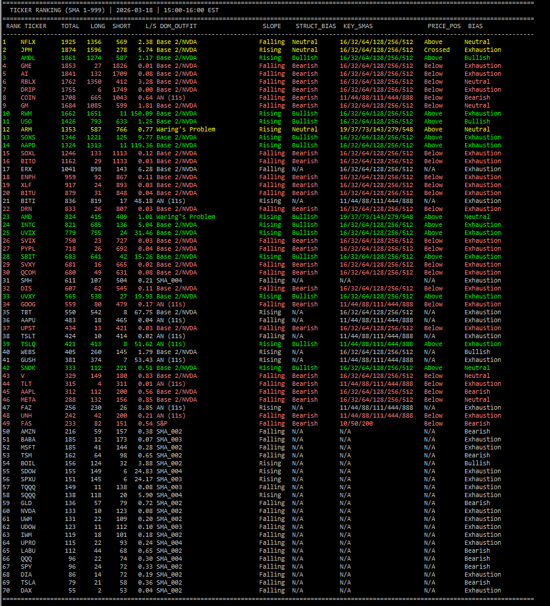Click the SMH ticker text
Image resolution: width=550 pixels, height=606 pixels.
pos(26,281)
